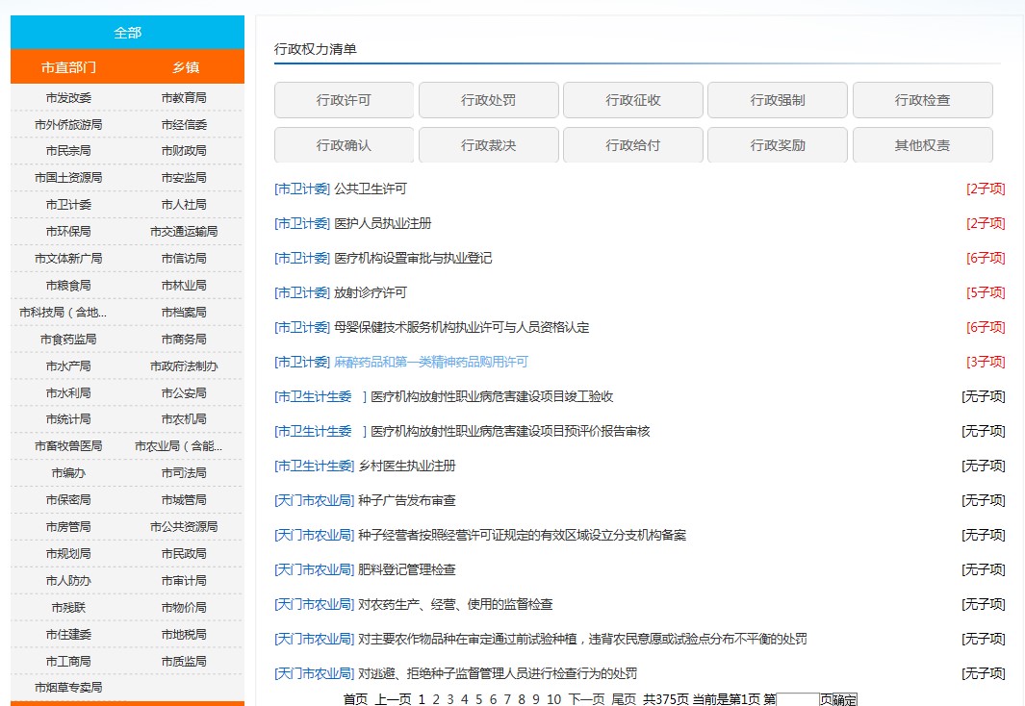Click the page number input box

[798, 699]
